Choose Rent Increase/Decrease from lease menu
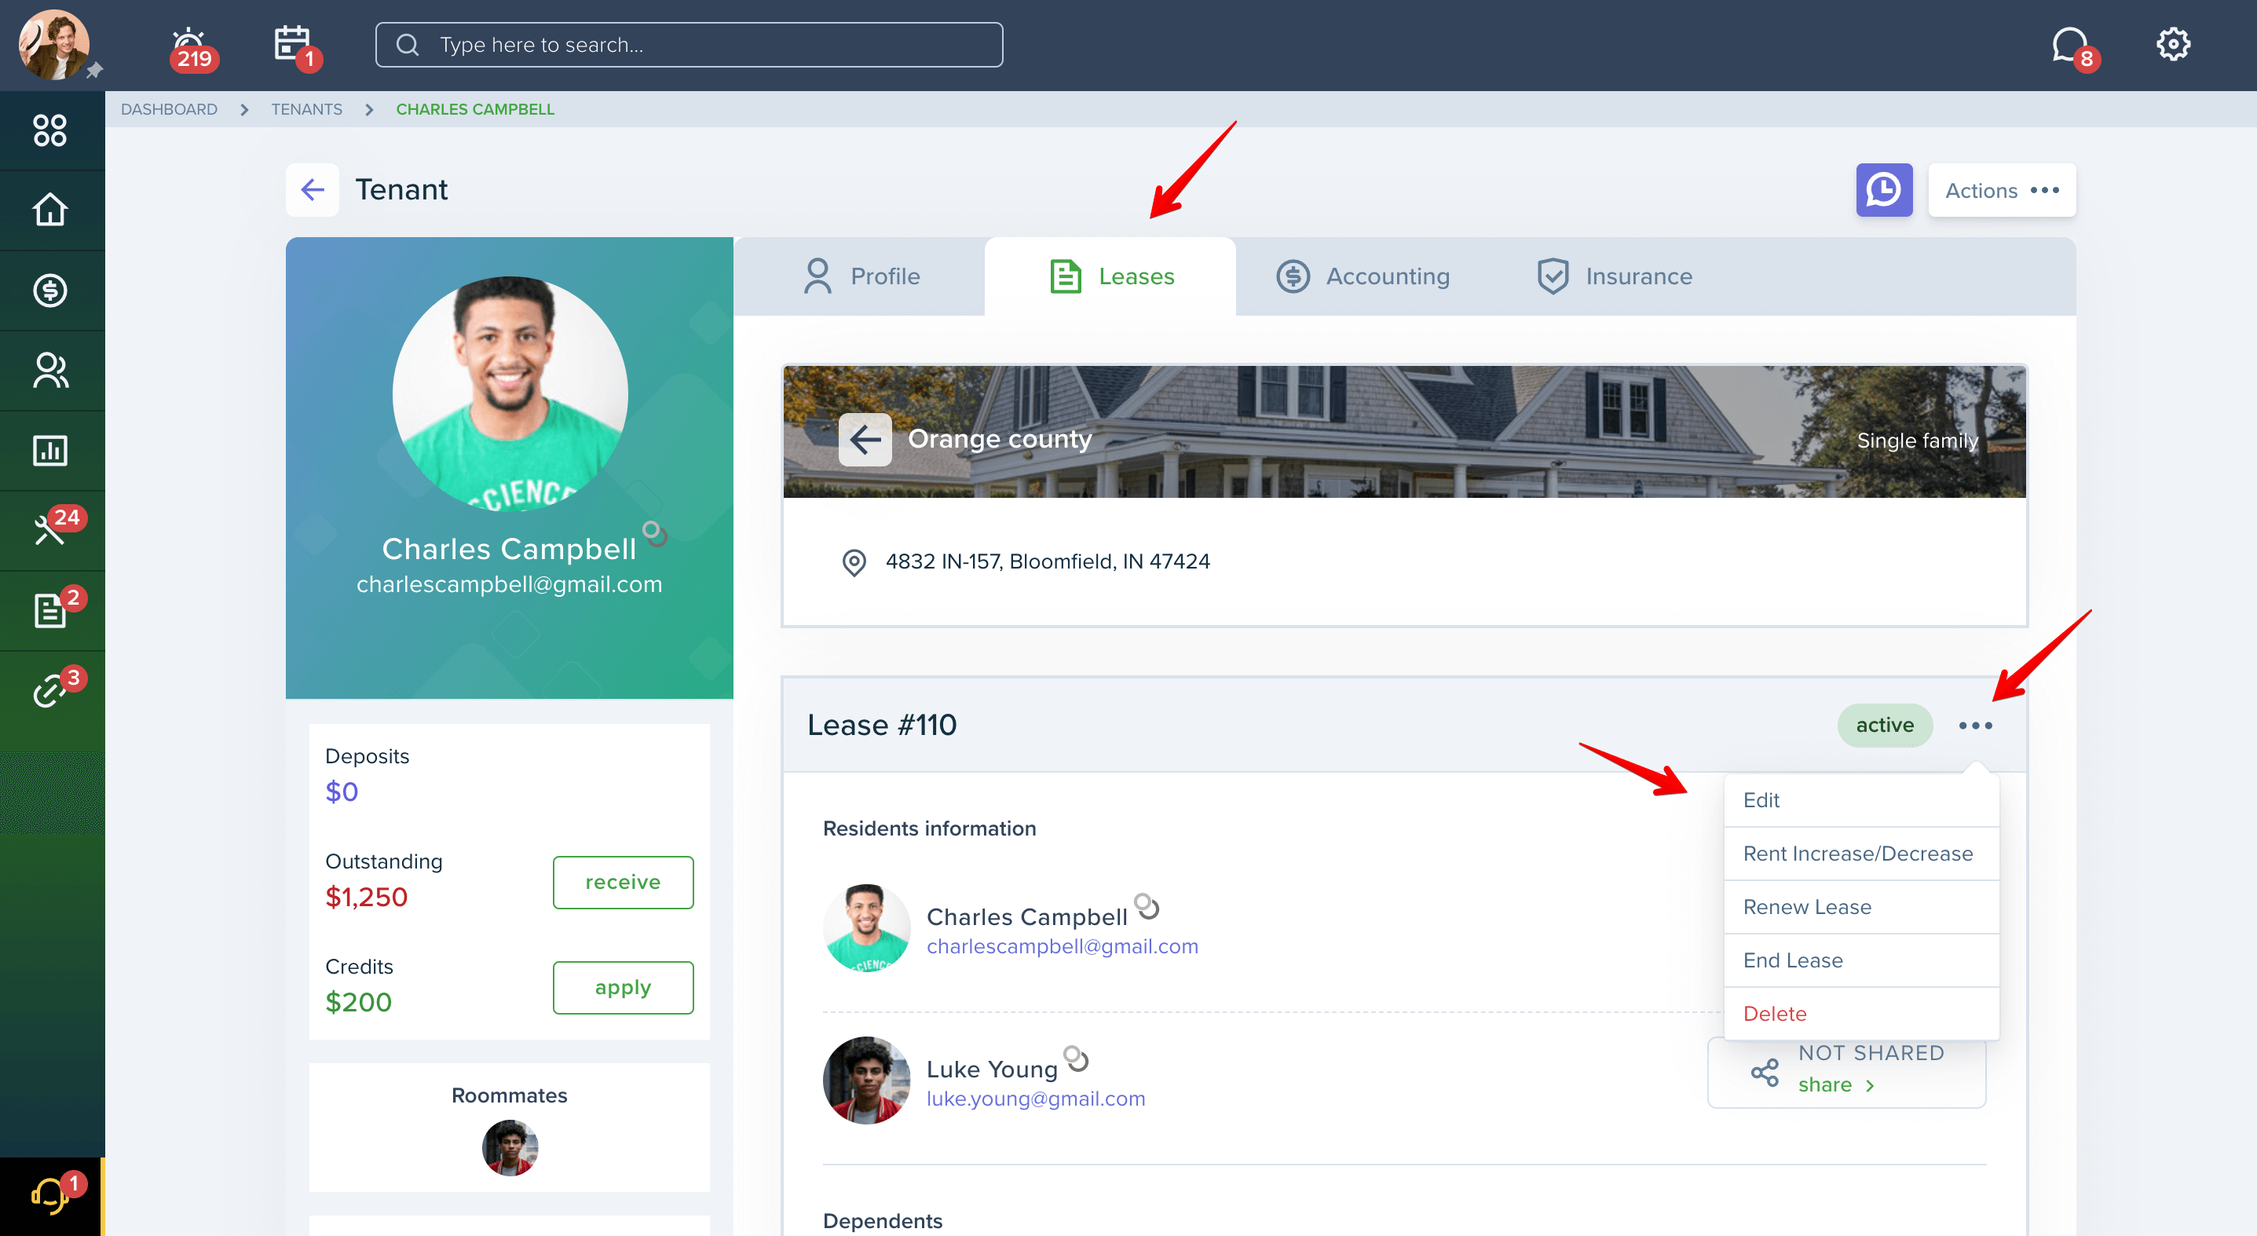This screenshot has height=1236, width=2257. point(1861,854)
